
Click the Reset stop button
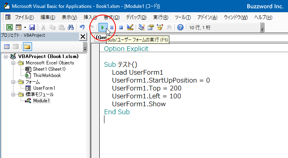point(121,28)
